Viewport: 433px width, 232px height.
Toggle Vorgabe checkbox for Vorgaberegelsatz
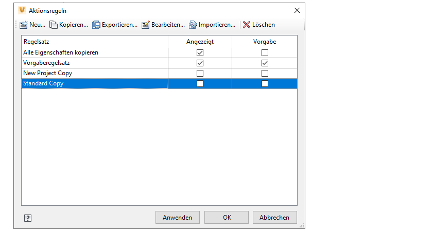click(x=265, y=63)
